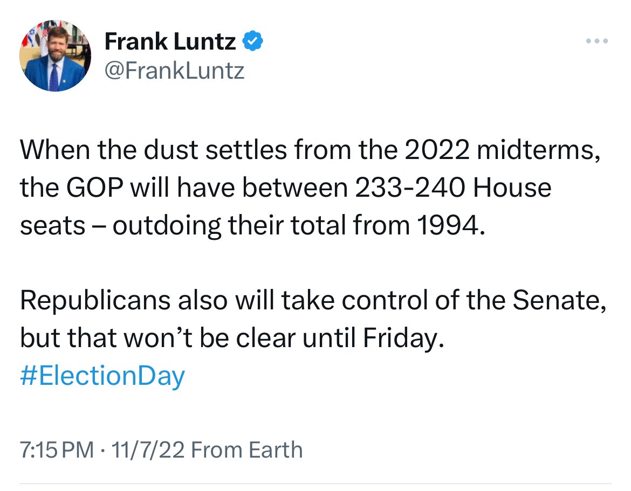
Task: Click the Frank Luntz display name
Action: (170, 42)
